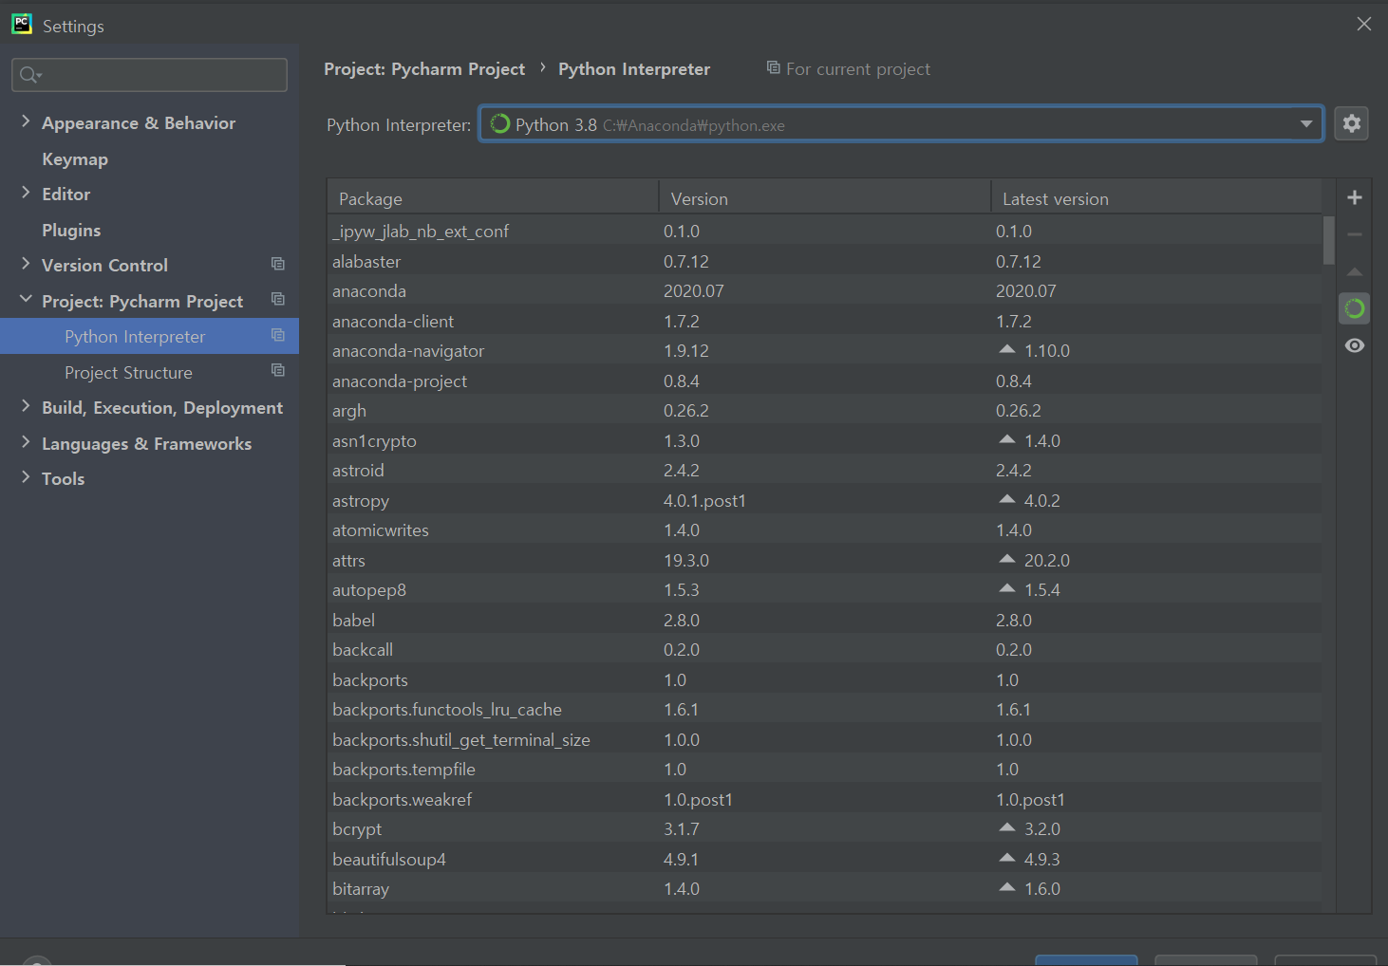Click version 4.0.1.post1 of astropy
The width and height of the screenshot is (1388, 966).
click(704, 500)
